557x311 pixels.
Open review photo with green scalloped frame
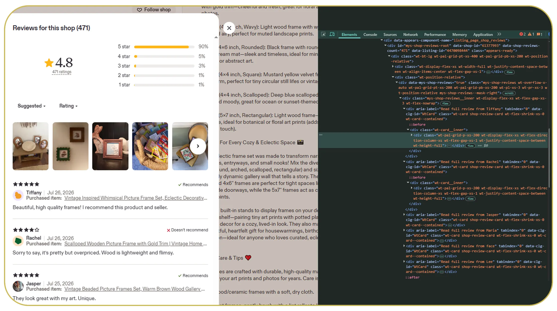coord(70,146)
